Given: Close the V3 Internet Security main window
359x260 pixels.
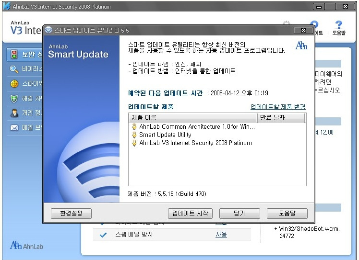Looking at the screenshot, I should [345, 7].
